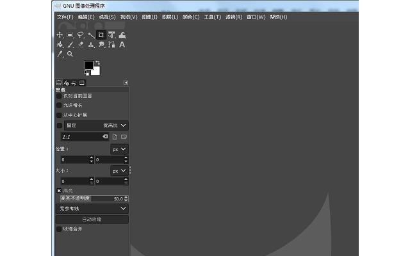
Task: Enable 收缩合并 checkbox
Action: pyautogui.click(x=59, y=229)
